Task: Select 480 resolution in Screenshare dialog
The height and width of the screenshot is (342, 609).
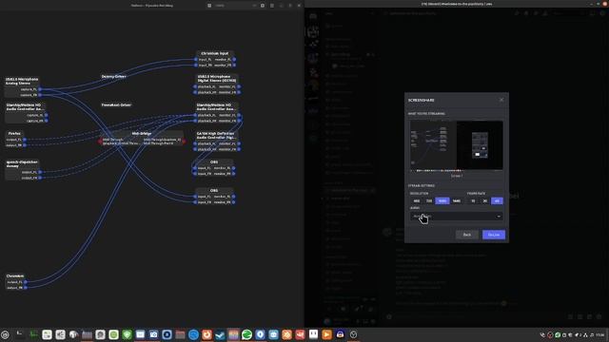Action: click(x=417, y=200)
